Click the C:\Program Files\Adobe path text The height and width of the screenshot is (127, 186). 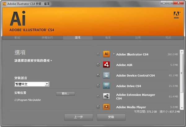point(28,100)
